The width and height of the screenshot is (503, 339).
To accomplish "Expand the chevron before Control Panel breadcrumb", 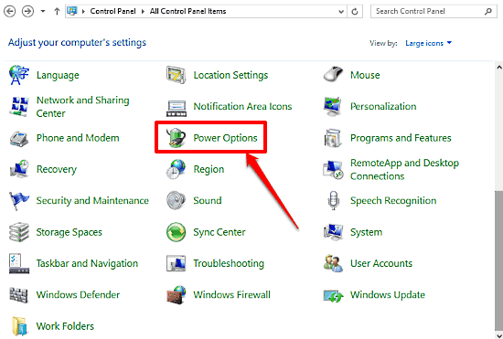I will (83, 11).
